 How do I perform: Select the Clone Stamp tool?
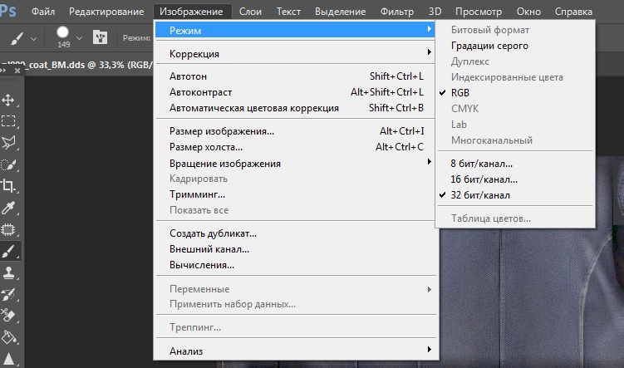pyautogui.click(x=10, y=272)
